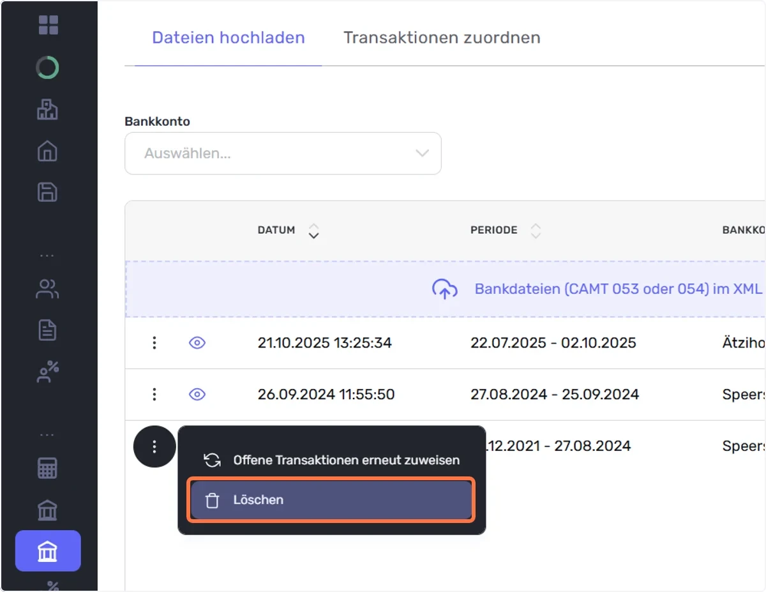This screenshot has height=592, width=766.
Task: Click the PERIODE column header
Action: (494, 230)
